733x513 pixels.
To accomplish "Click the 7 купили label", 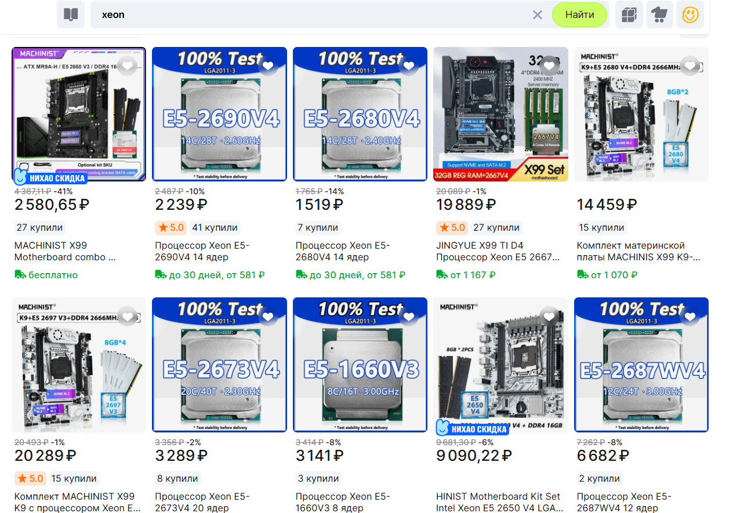I will point(318,227).
